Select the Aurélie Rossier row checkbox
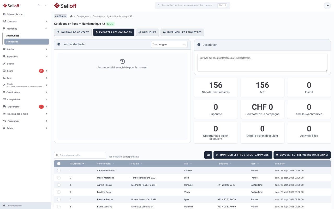 click(59, 185)
